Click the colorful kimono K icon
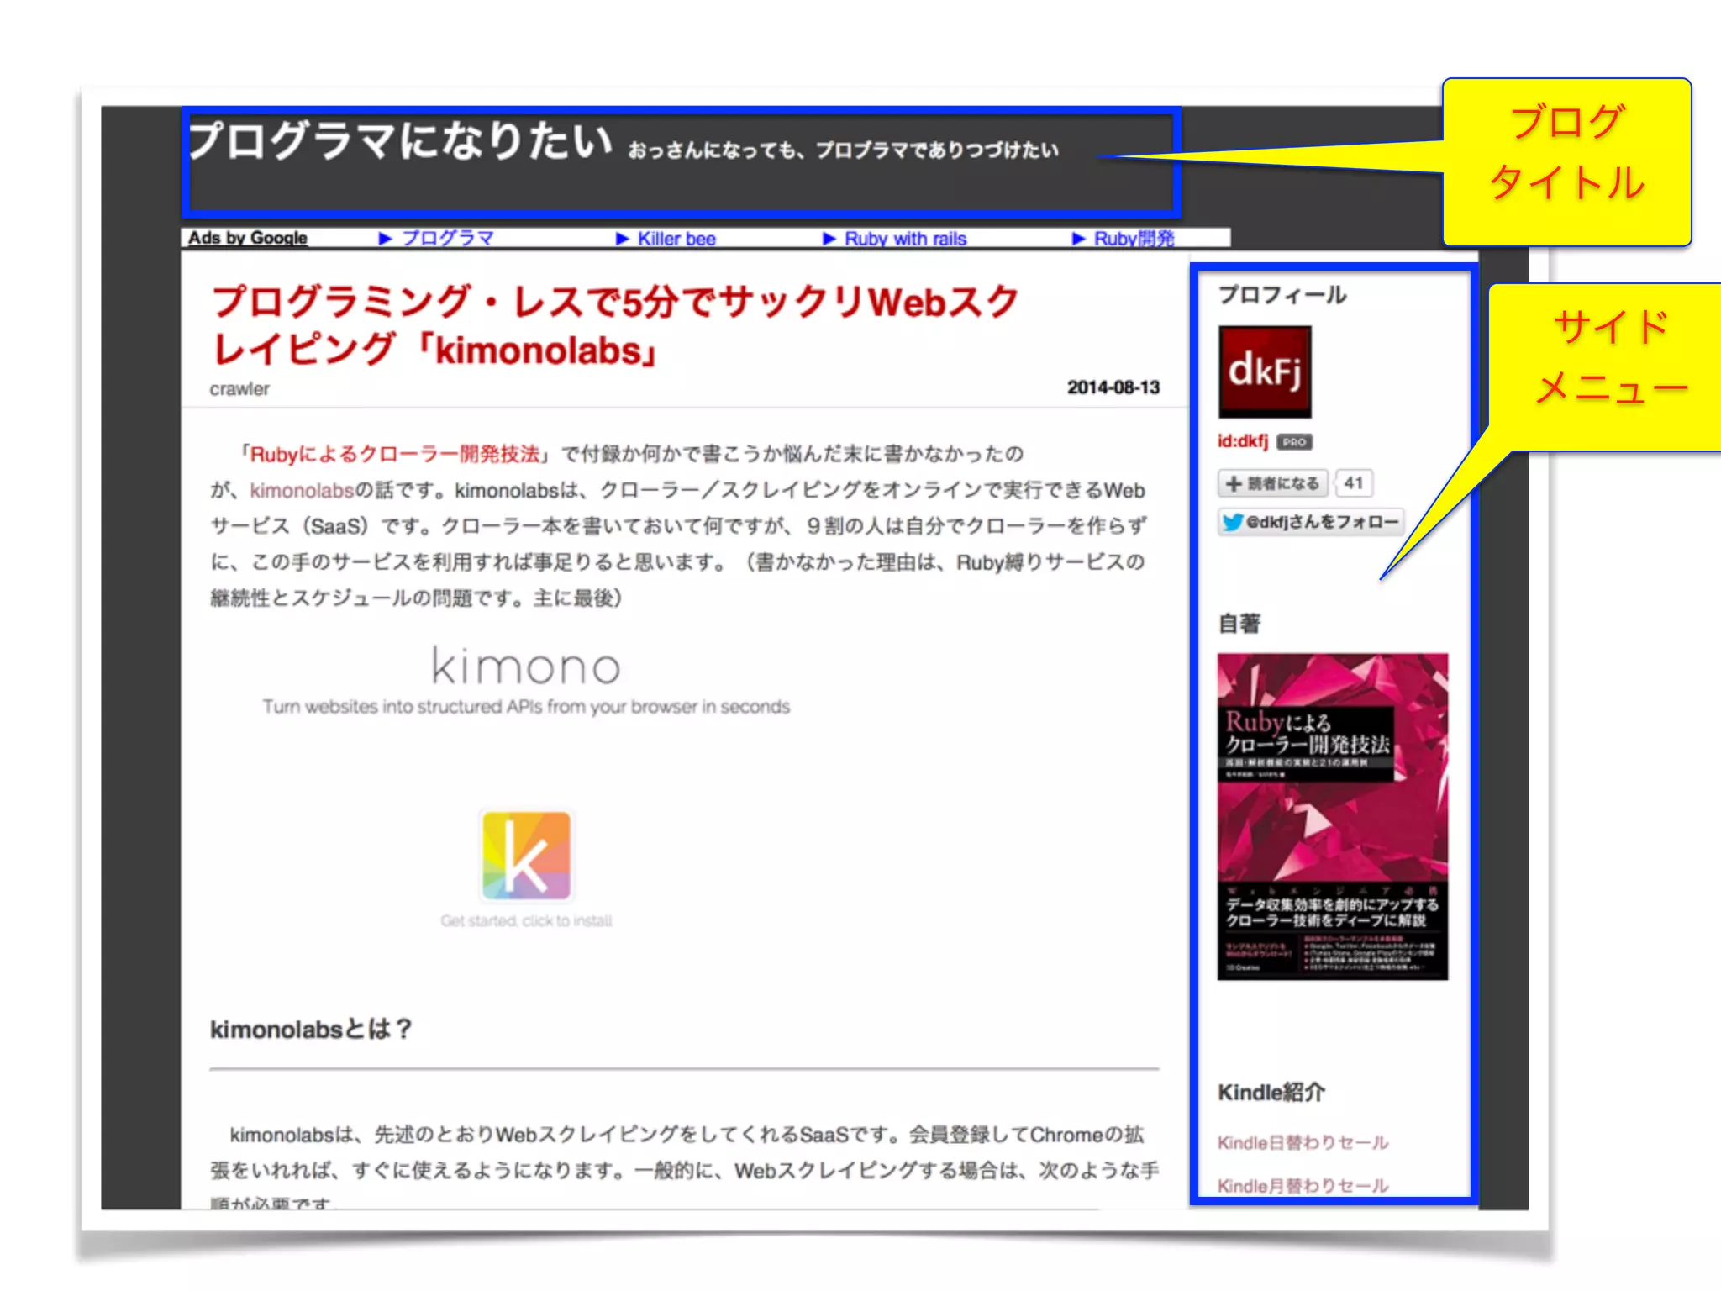 coord(526,856)
